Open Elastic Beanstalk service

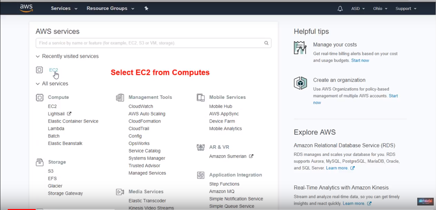(x=65, y=143)
